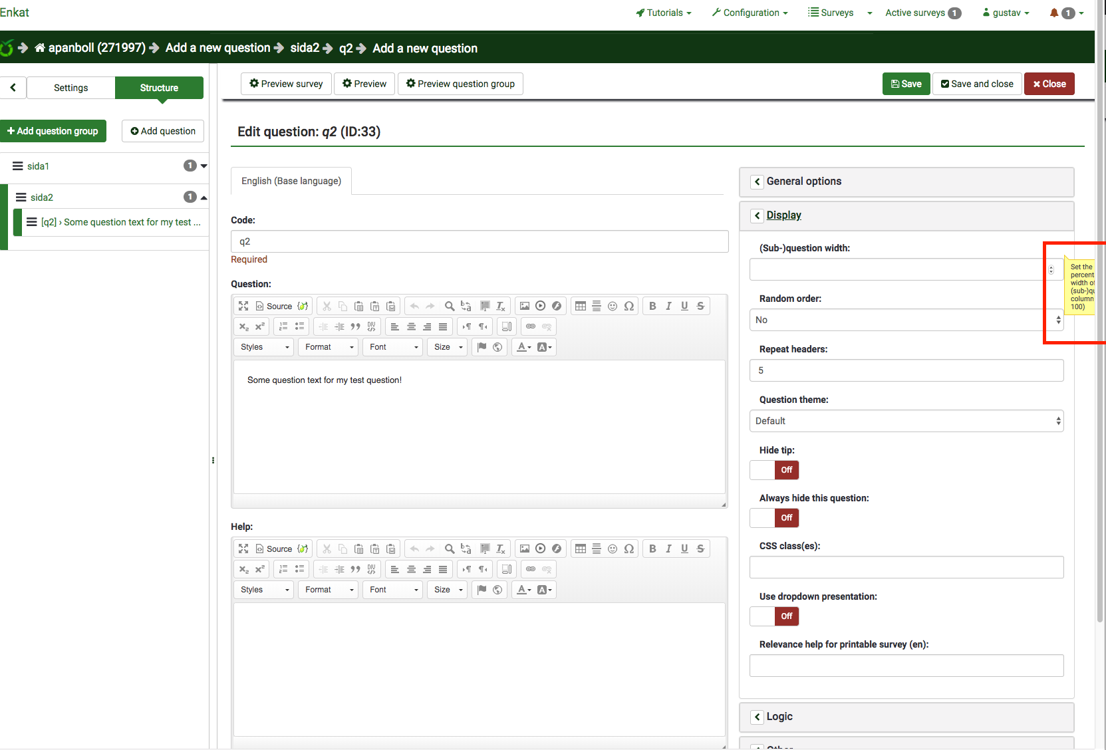Image resolution: width=1106 pixels, height=750 pixels.
Task: Click the smiley icon in Question editor
Action: (x=613, y=306)
